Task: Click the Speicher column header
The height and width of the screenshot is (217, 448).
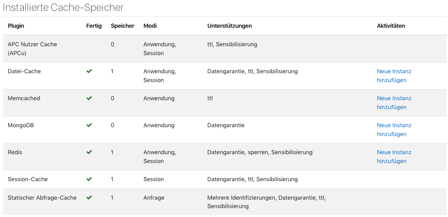Action: click(122, 26)
